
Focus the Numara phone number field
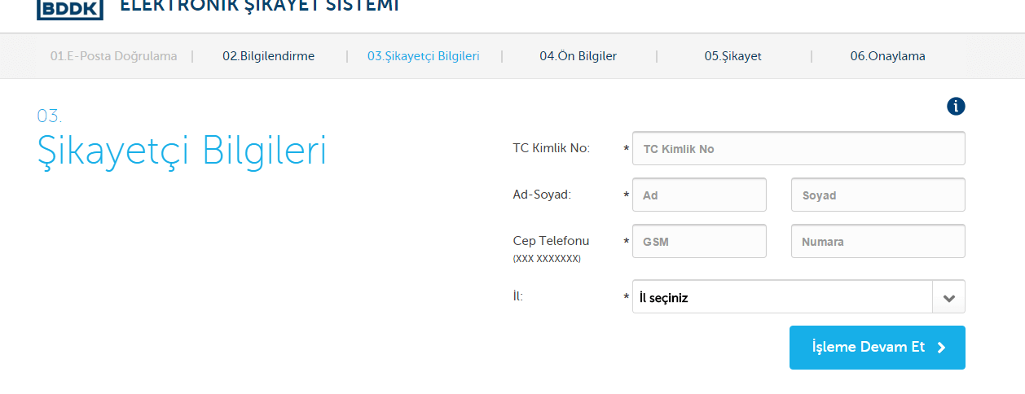[878, 242]
